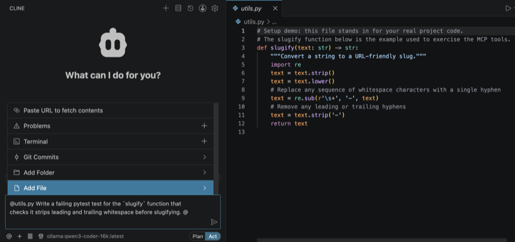Add Problems to context via plus icon
The width and height of the screenshot is (515, 242).
point(204,126)
